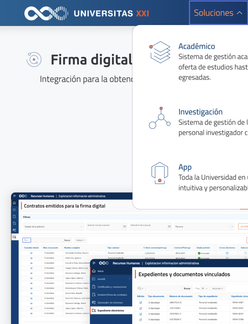Click the Fecha de inicio de la consulta field
248x324 pixels.
pyautogui.click(x=104, y=227)
